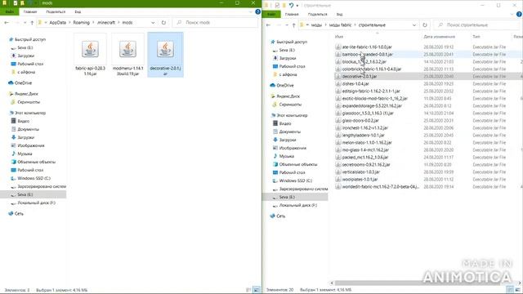The width and height of the screenshot is (523, 294).
Task: Click Undo icon in right window title bar
Action: tap(291, 6)
